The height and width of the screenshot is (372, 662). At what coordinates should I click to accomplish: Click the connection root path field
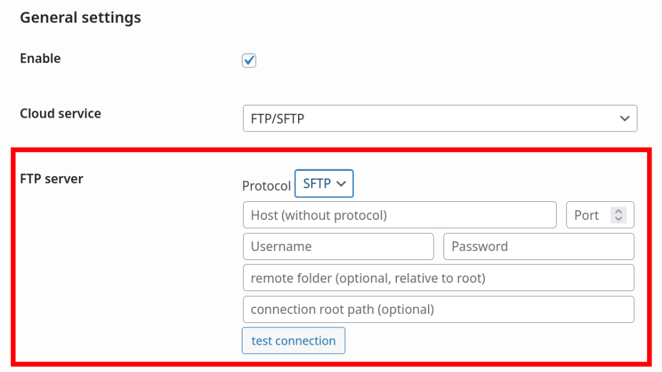pyautogui.click(x=438, y=309)
